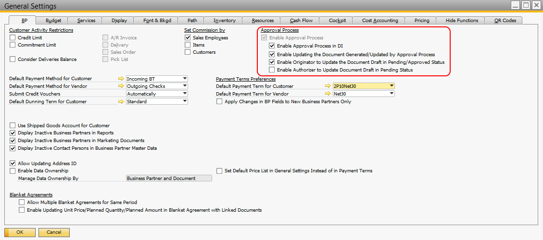Open the Incoming BT payment method dropdown
Screen dimensions: 543x240
(x=184, y=79)
